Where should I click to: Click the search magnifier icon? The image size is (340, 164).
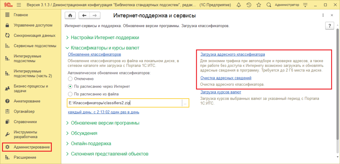click(x=269, y=5)
